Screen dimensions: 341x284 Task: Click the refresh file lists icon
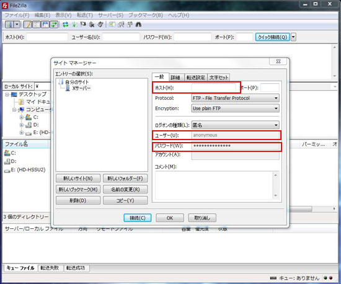(65, 25)
